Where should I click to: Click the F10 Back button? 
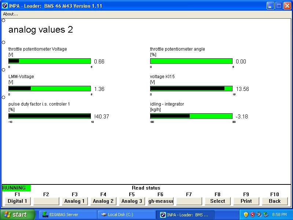tap(275, 201)
